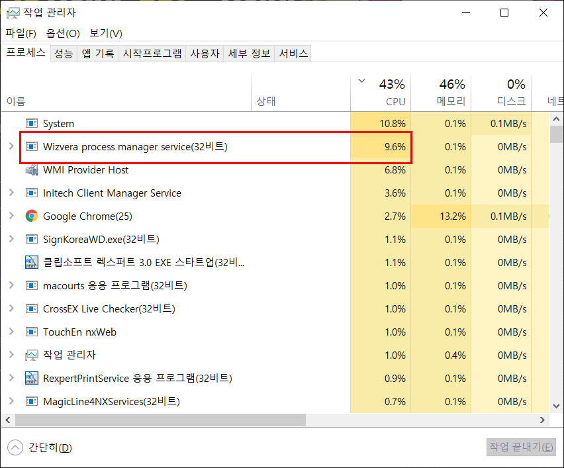Select the WMI Provider Host name
Screen dimensions: 564x468
[x=85, y=169]
